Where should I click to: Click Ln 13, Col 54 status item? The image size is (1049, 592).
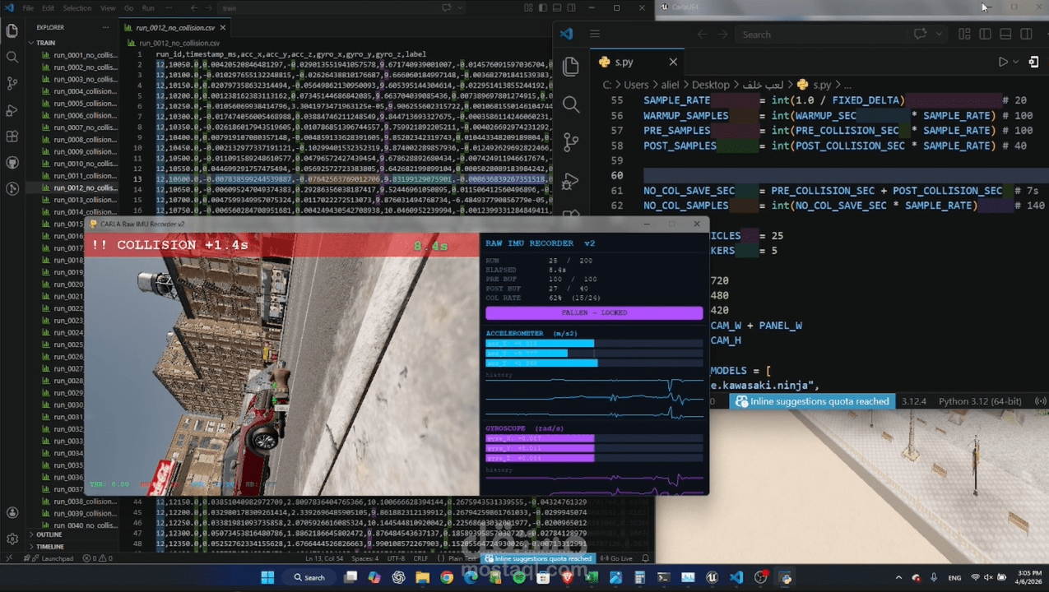[325, 558]
